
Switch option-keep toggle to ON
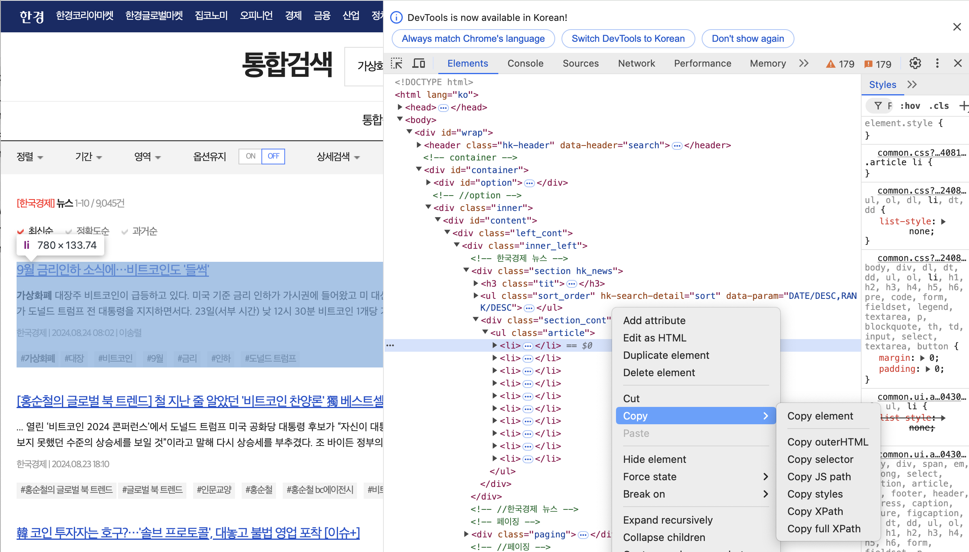point(250,156)
